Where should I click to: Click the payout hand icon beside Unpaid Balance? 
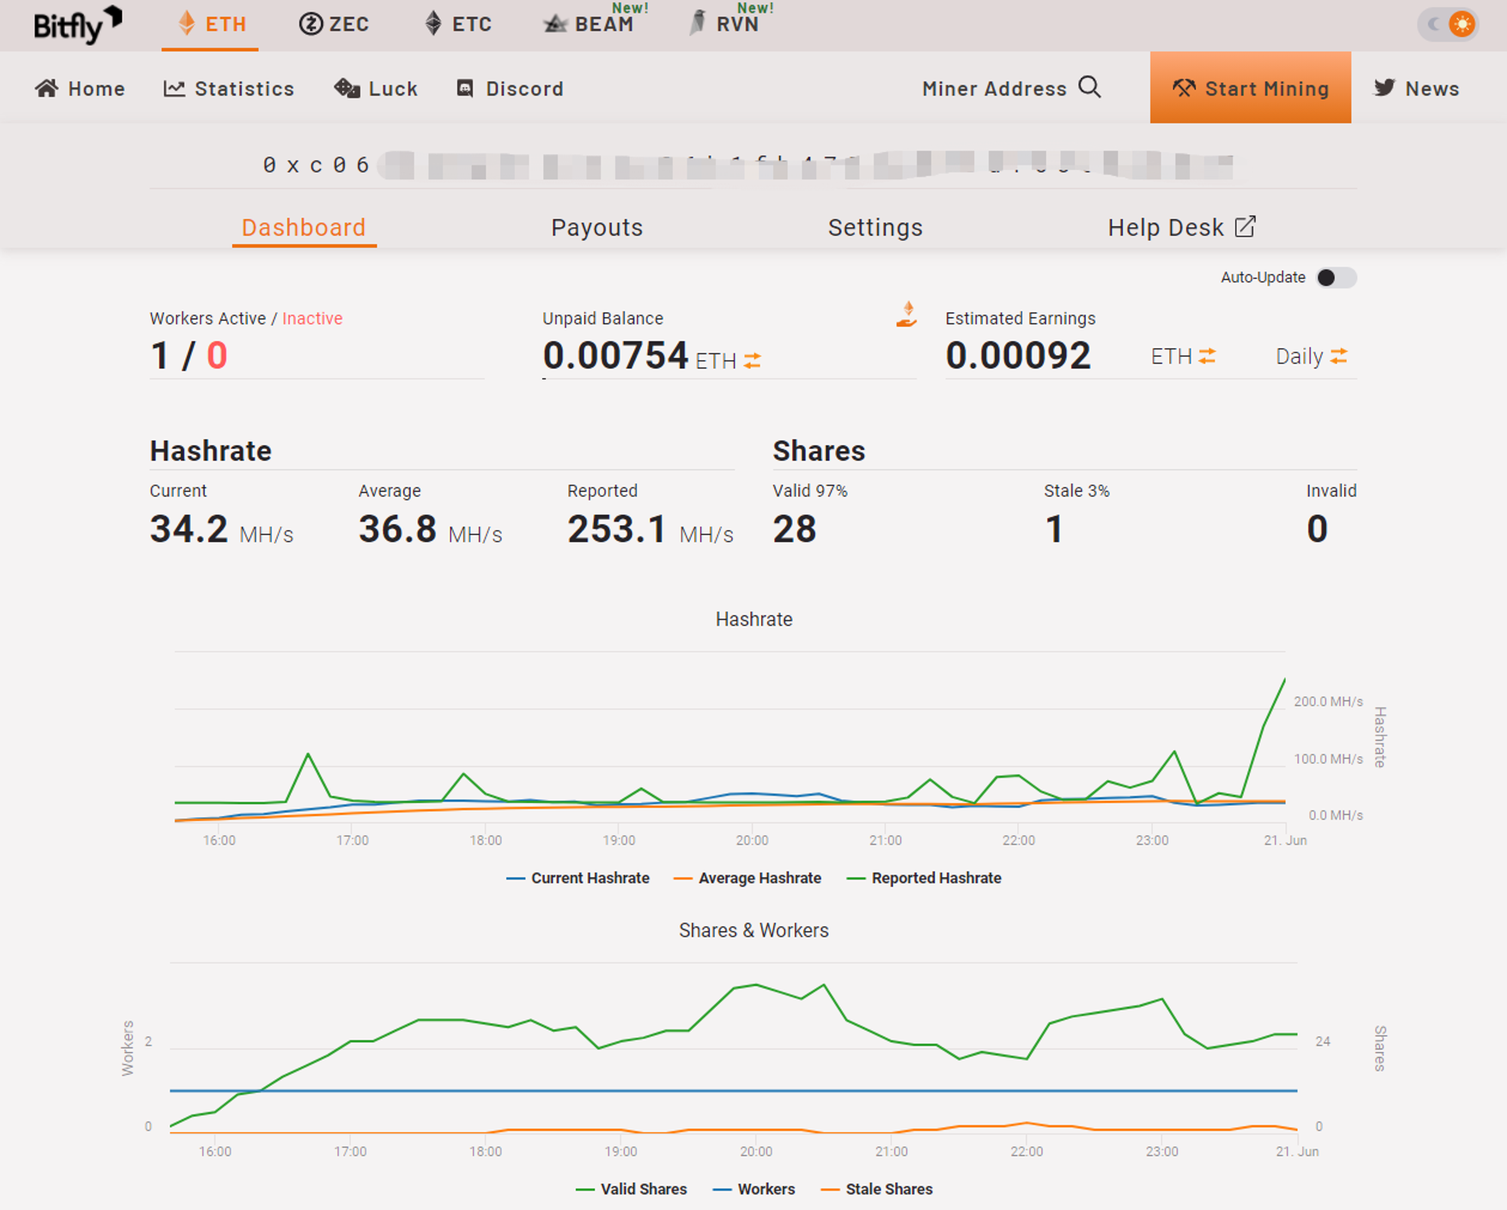click(907, 315)
